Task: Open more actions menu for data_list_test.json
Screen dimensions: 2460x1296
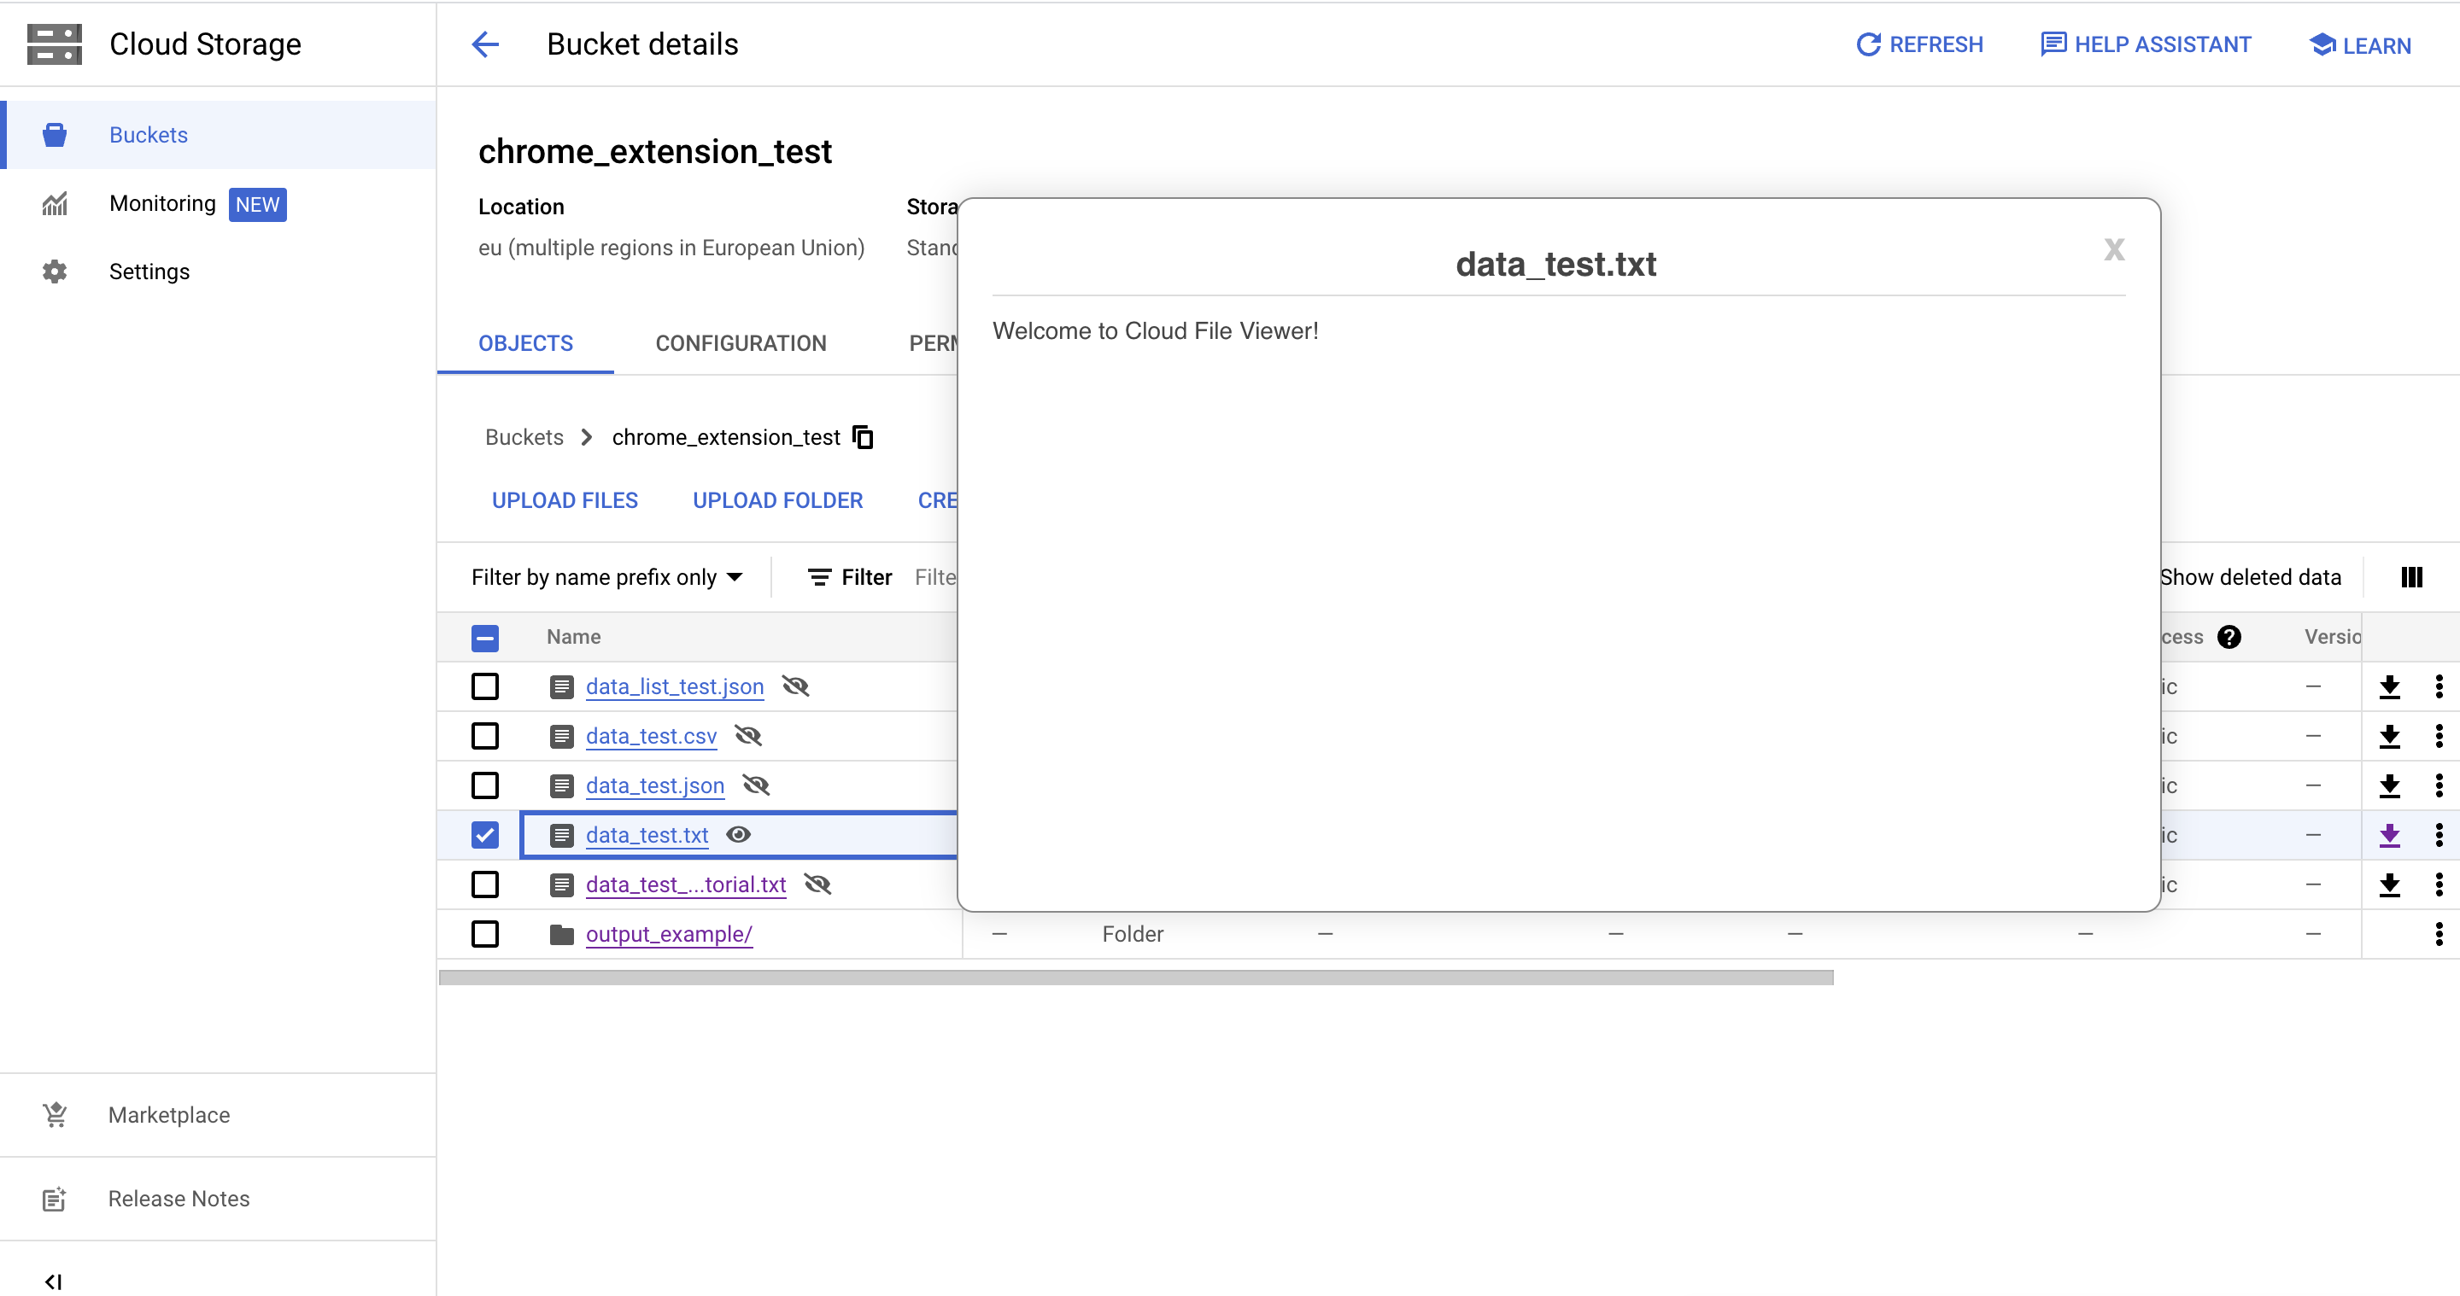Action: (2439, 686)
